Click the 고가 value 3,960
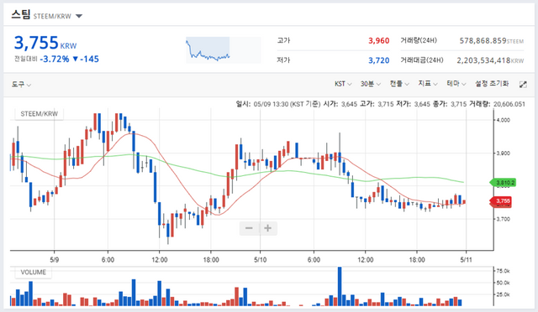The image size is (538, 312). [379, 41]
